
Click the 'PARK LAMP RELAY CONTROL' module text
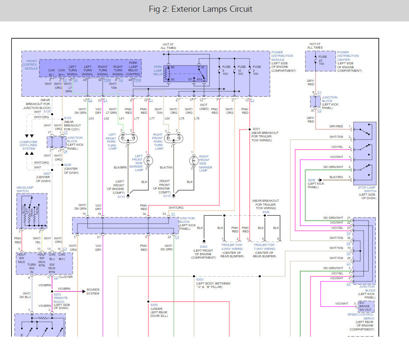pos(133,69)
